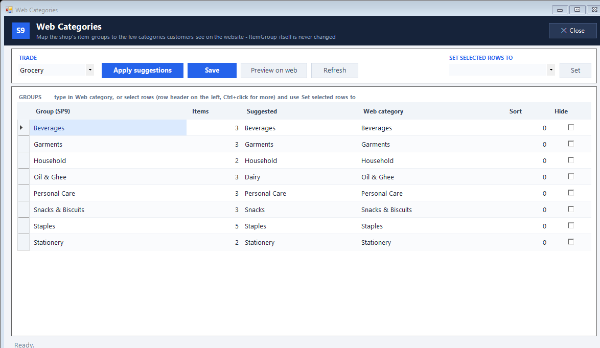Click Preview on web button

point(274,71)
